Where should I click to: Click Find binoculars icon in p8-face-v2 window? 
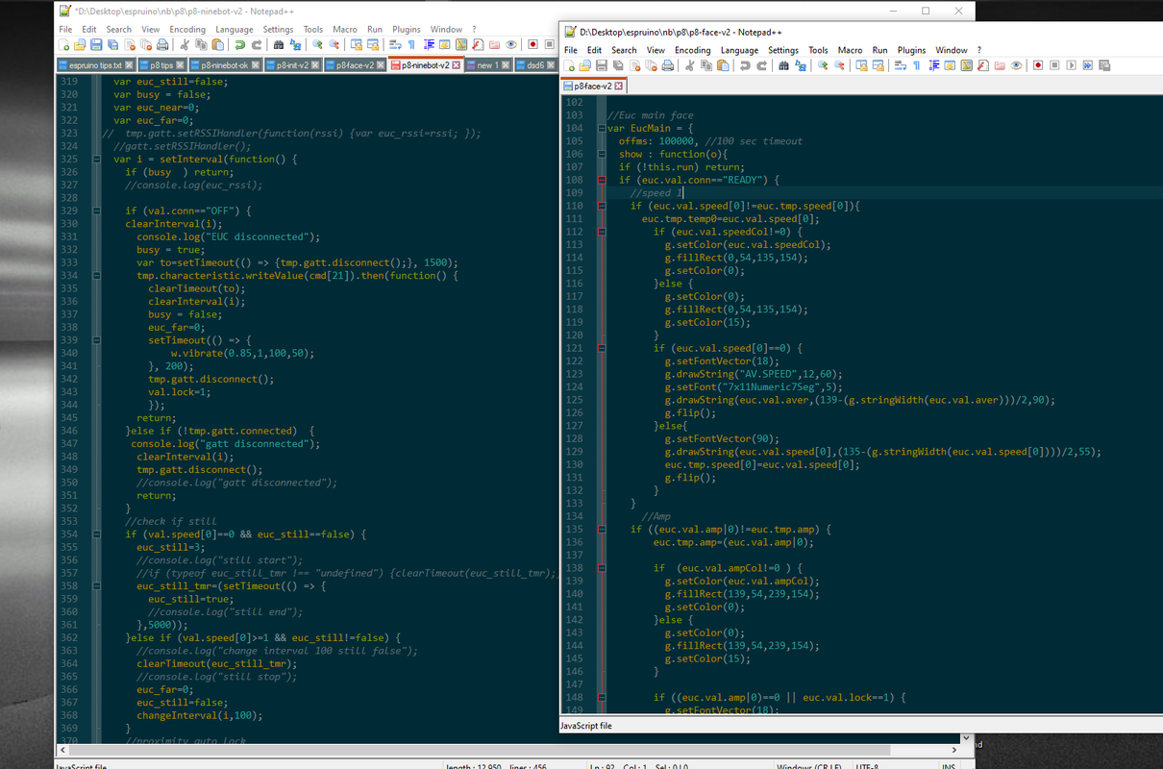(783, 65)
